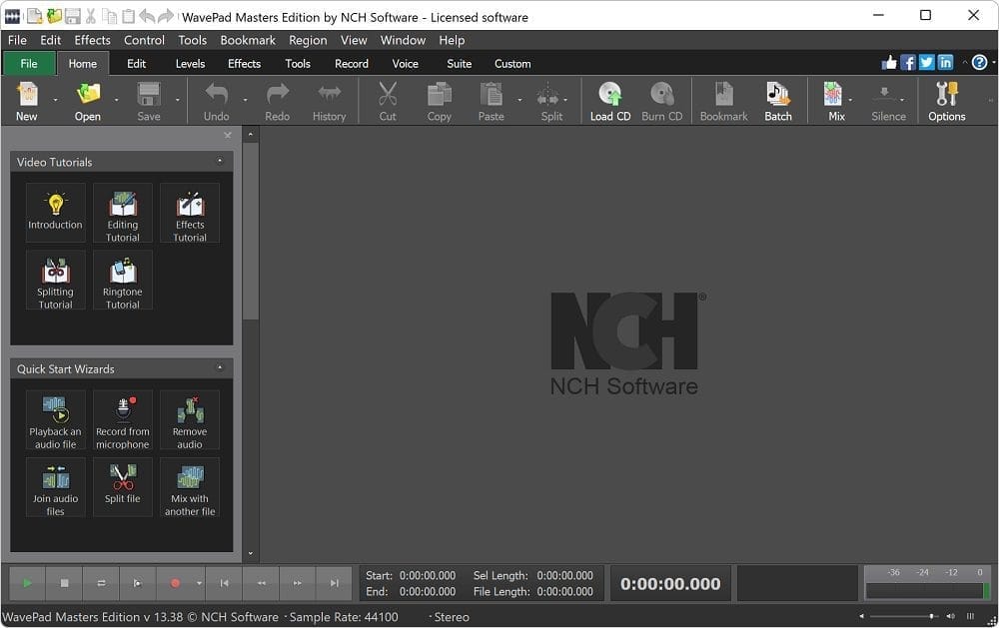The height and width of the screenshot is (628, 999).
Task: Start the Remove audio wizard
Action: (190, 419)
